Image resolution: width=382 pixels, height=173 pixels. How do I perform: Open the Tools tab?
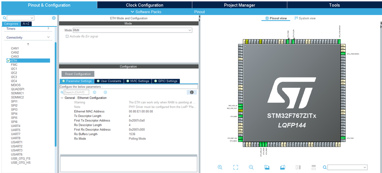click(334, 5)
